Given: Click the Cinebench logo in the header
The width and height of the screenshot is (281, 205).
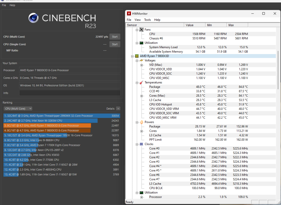Looking at the screenshot, I should (x=34, y=18).
